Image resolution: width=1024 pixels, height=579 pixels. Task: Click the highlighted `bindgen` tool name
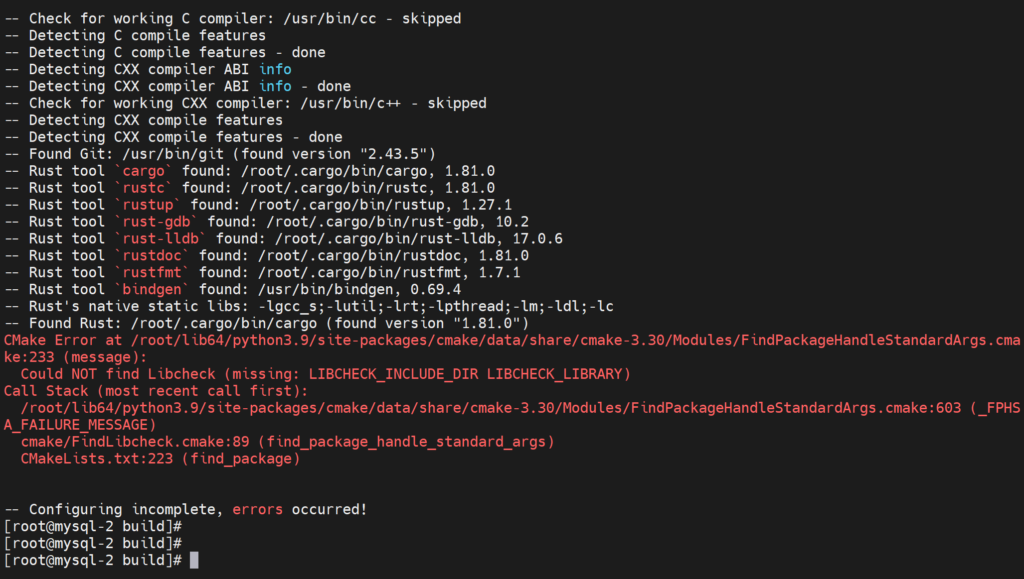click(x=152, y=289)
